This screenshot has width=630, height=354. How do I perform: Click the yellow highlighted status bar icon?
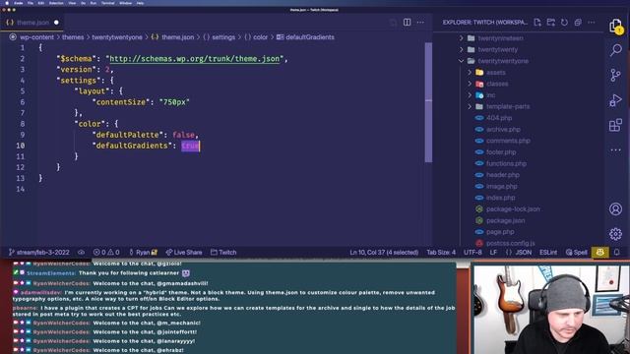tap(599, 253)
